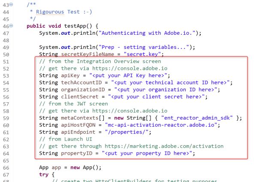Click the method name testApp()
This screenshot has height=182, width=274.
(78, 26)
